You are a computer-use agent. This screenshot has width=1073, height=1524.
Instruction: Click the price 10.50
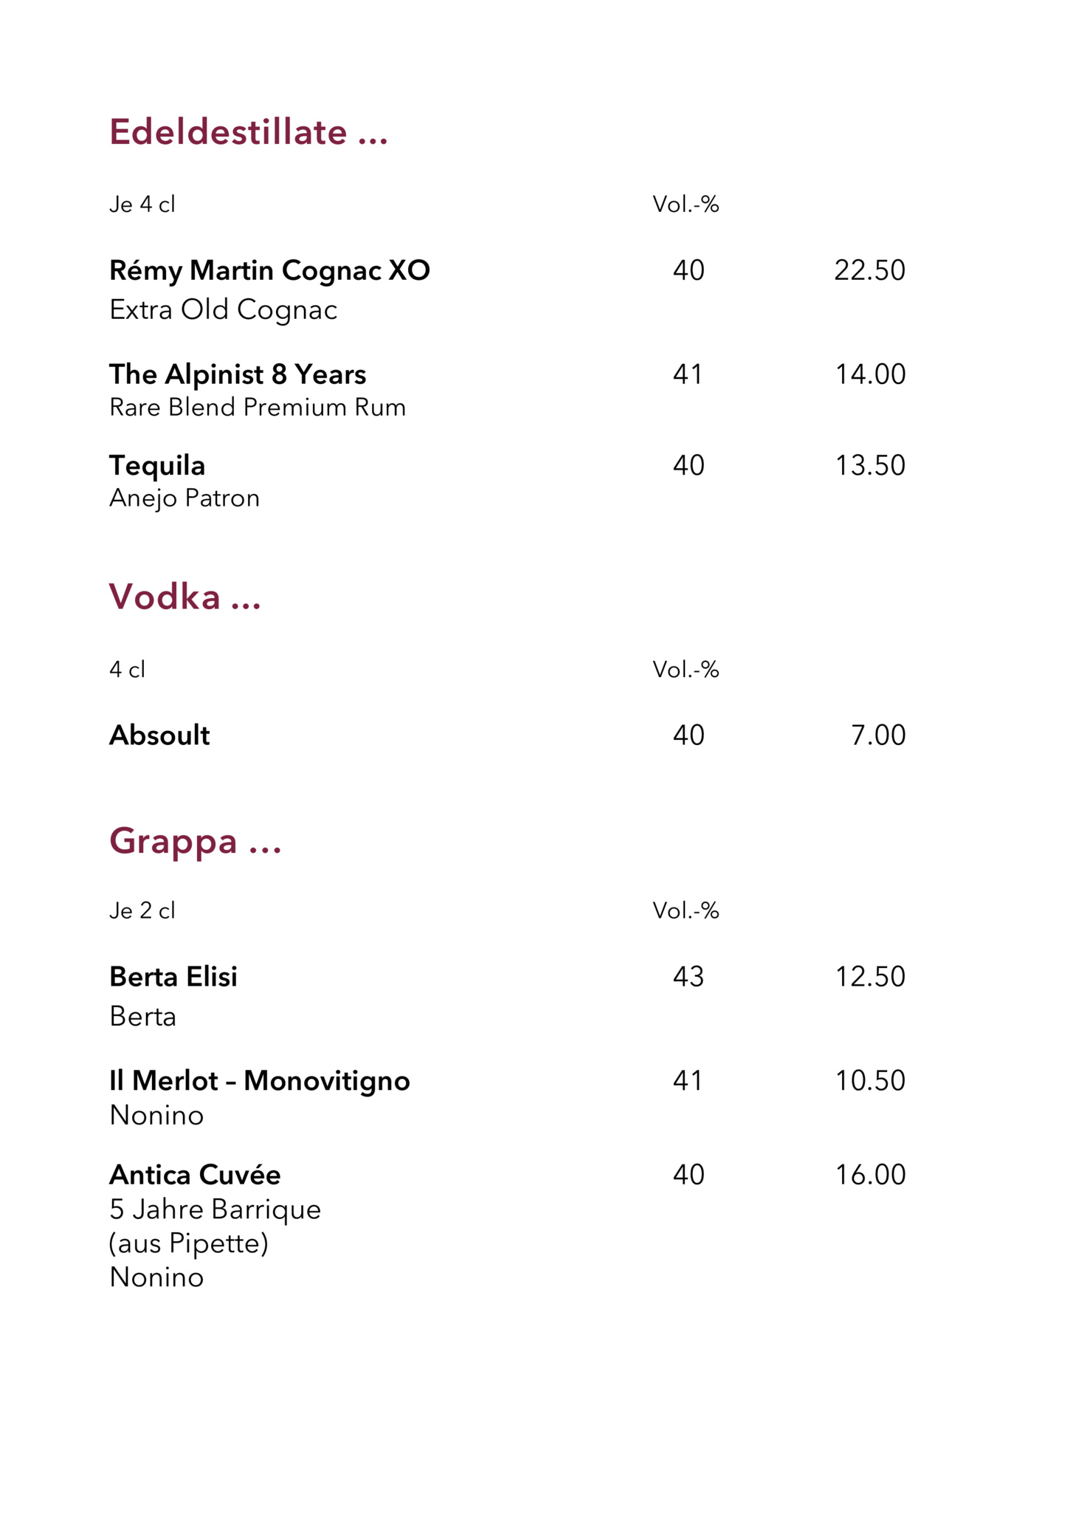[870, 1081]
